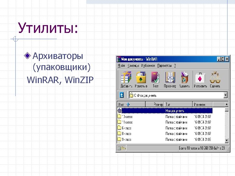
Task: Select the 6 класс folder name
Action: point(127,128)
